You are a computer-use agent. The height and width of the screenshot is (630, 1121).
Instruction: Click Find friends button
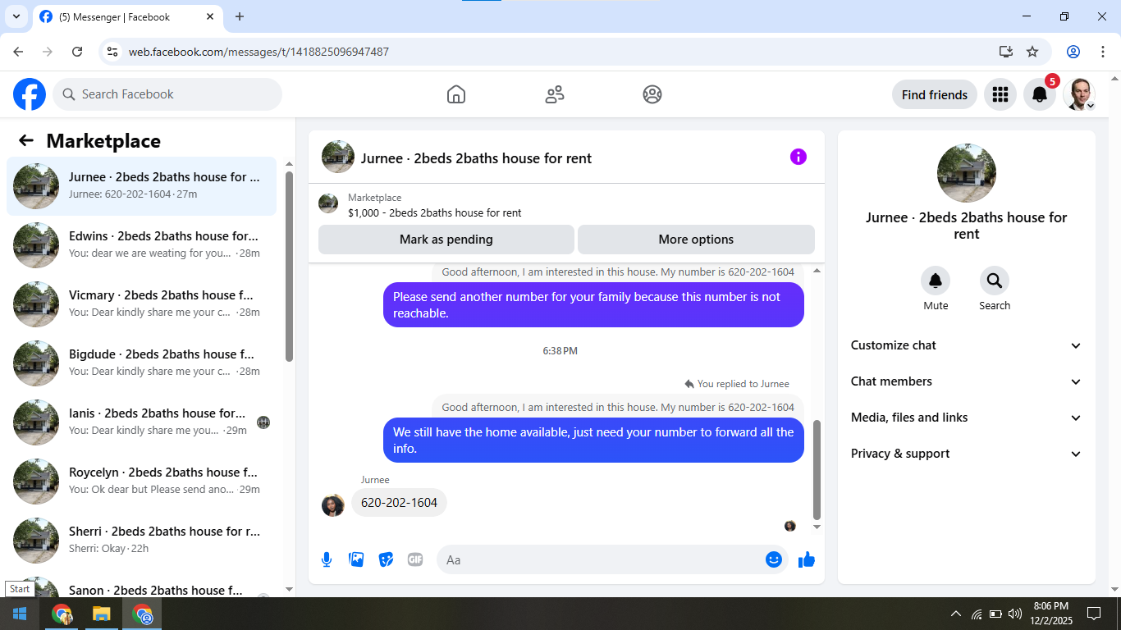(x=935, y=94)
